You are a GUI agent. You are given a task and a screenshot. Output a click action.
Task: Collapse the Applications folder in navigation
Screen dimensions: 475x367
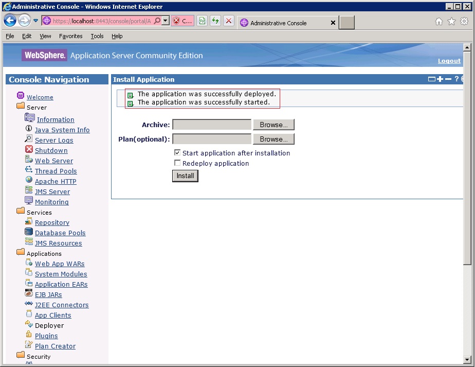(21, 252)
